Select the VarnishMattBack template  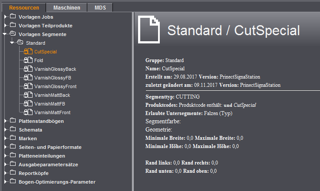point(52,95)
